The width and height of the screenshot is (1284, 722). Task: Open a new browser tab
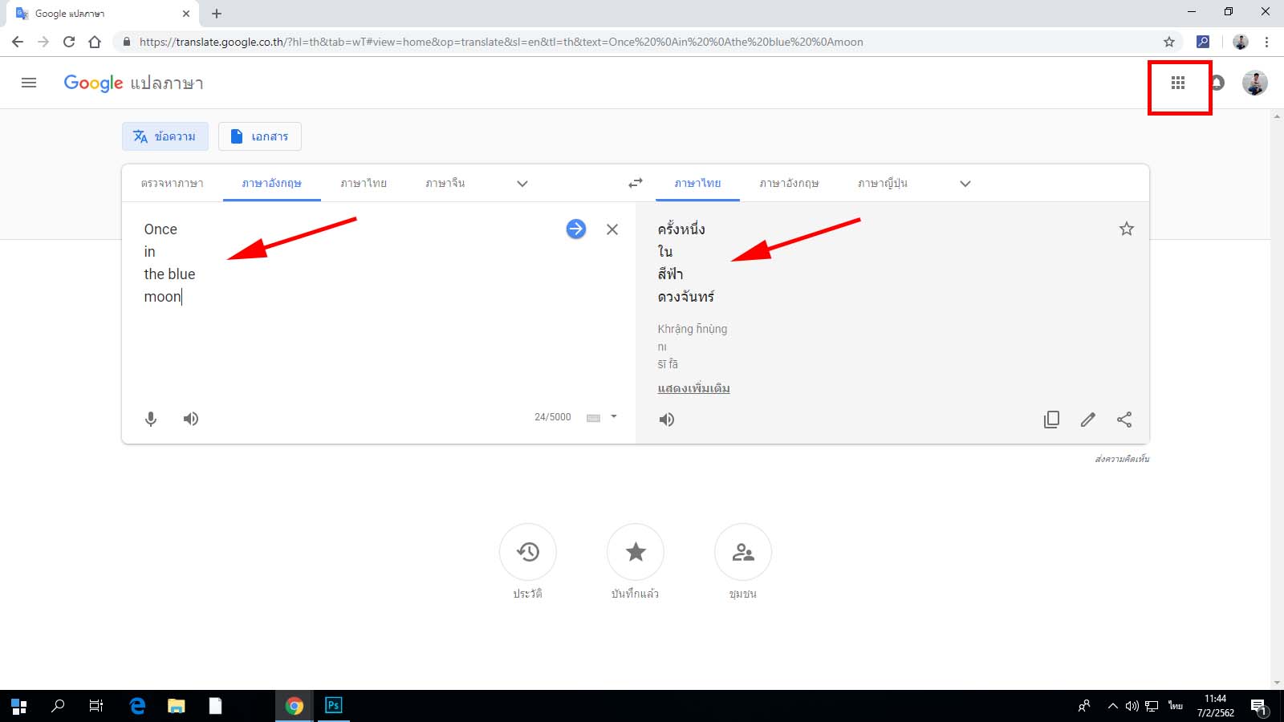pos(217,14)
